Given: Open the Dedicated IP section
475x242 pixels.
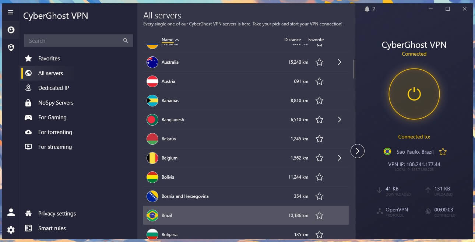Looking at the screenshot, I should (x=53, y=88).
